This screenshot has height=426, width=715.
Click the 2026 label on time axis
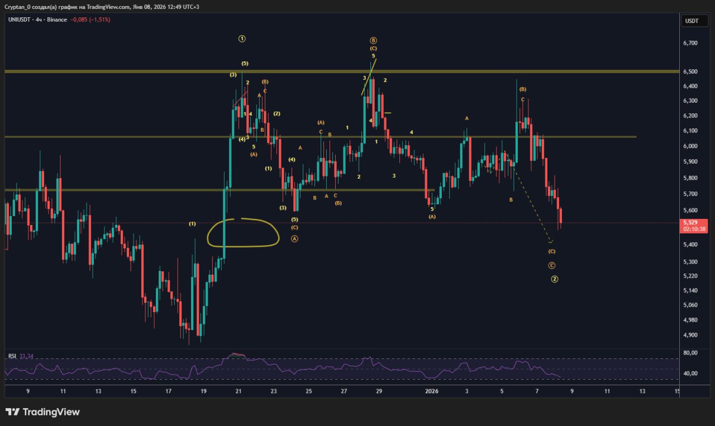(x=432, y=391)
